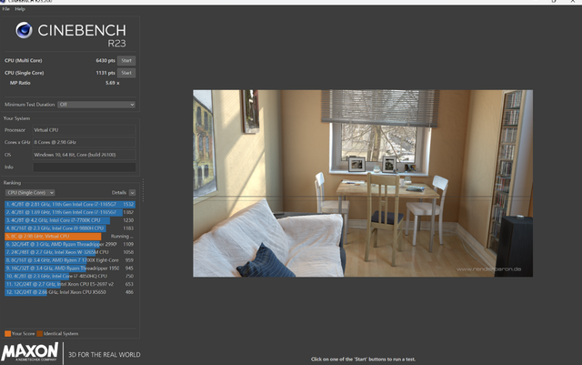The height and width of the screenshot is (365, 582).
Task: Click the Running status in Virtual CPU row
Action: pyautogui.click(x=122, y=237)
